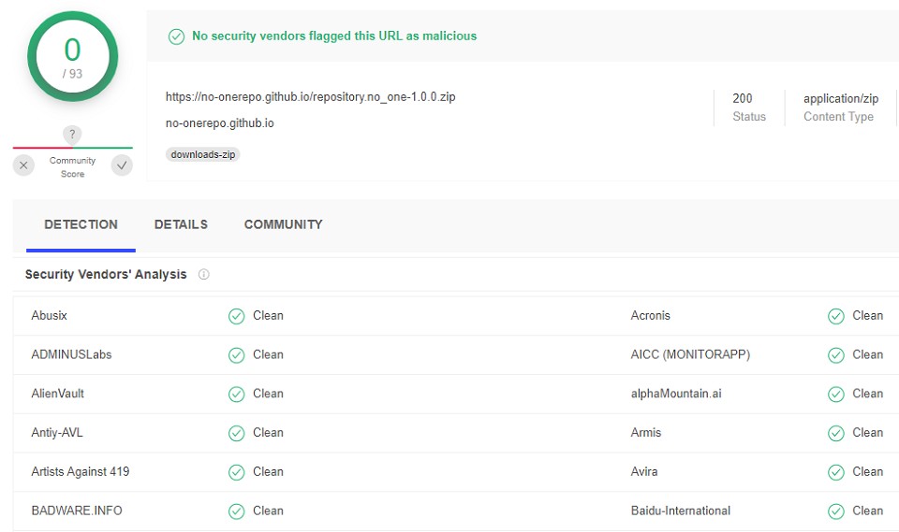Screen dimensions: 899x532
Task: Click the community score upvote checkmark icon
Action: coord(122,165)
